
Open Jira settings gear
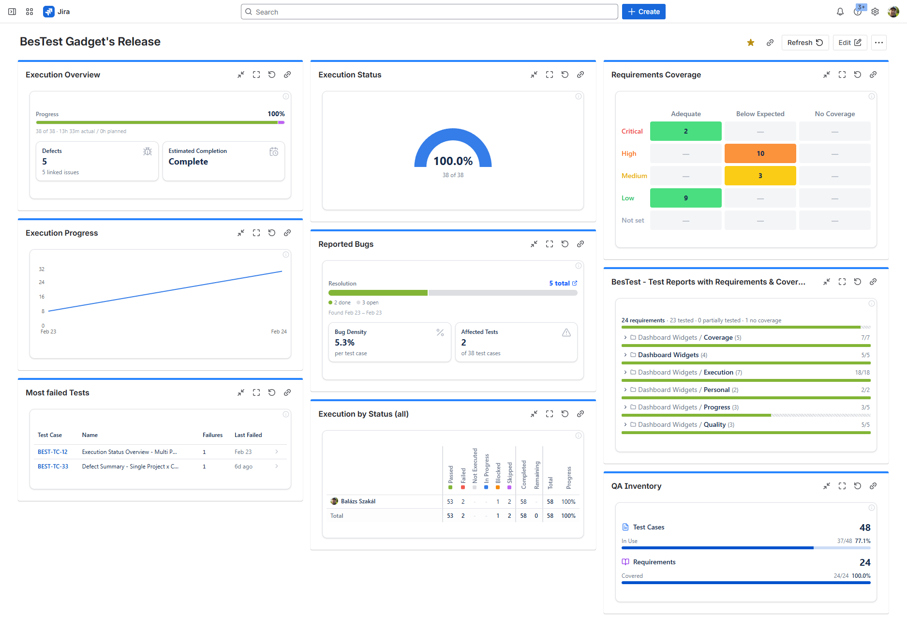875,12
